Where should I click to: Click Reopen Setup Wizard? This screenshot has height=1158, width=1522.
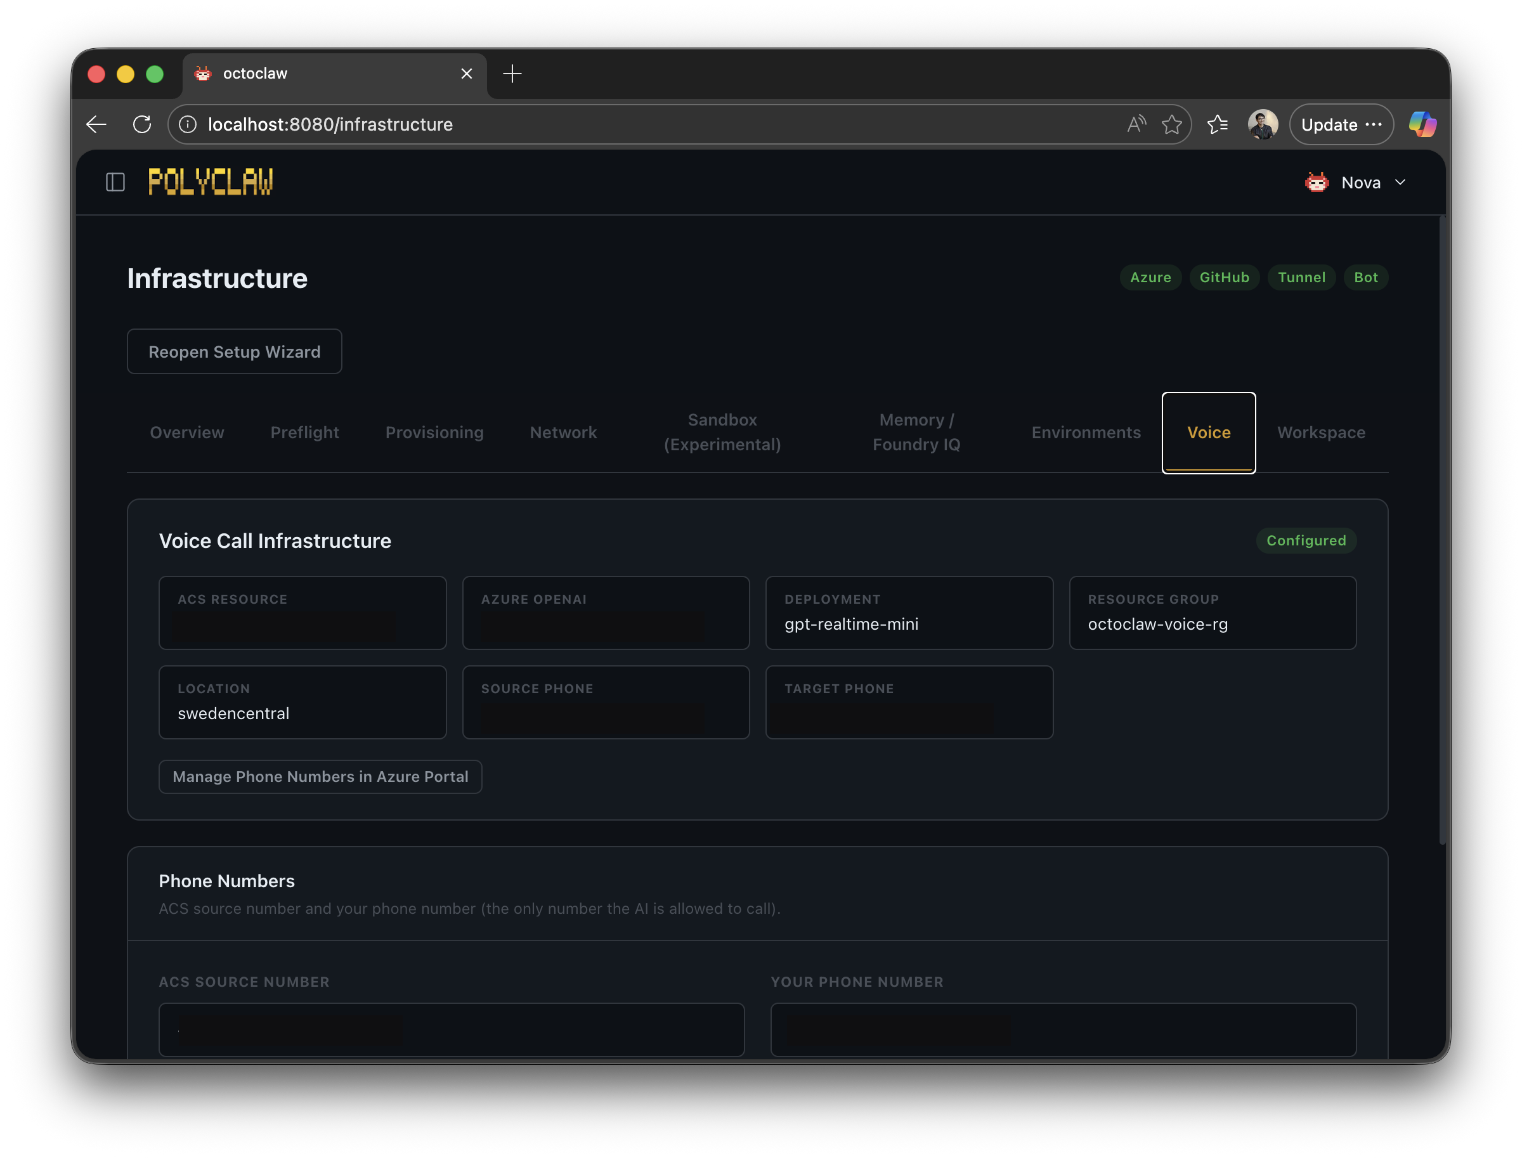(x=233, y=351)
